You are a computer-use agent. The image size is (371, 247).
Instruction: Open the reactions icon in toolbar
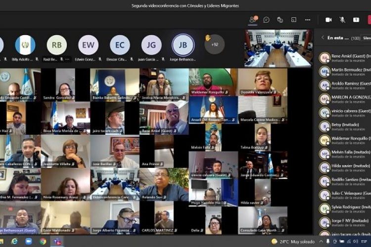click(x=280, y=20)
